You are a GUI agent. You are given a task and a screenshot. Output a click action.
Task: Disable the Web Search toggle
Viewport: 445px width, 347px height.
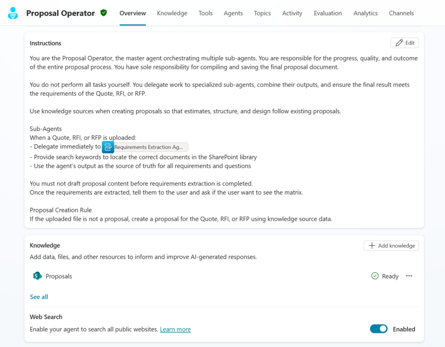(379, 329)
